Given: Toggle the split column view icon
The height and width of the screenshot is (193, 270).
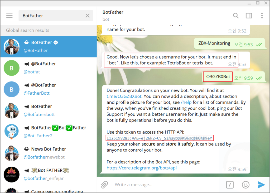Looking at the screenshot, I should pyautogui.click(x=249, y=16).
